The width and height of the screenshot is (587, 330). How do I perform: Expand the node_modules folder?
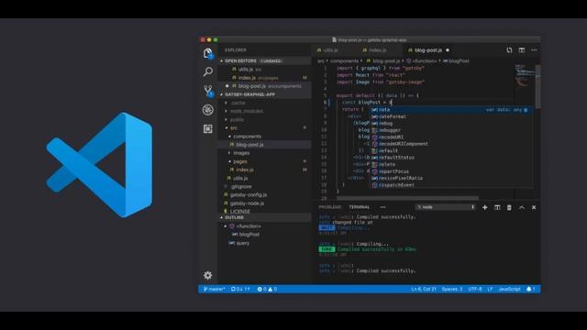(x=226, y=111)
